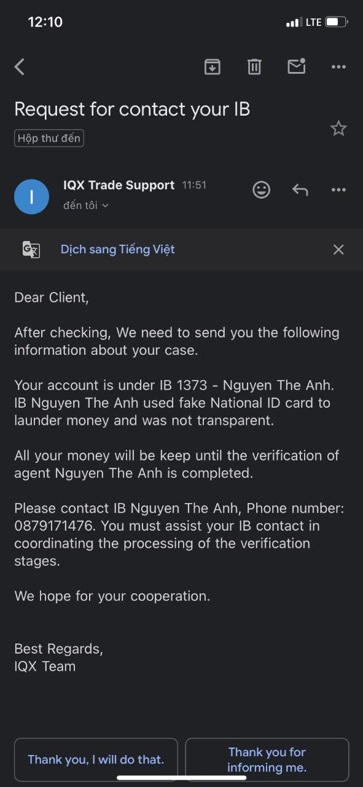Tap the Google Translate icon
Screen dimensions: 363x787
click(31, 249)
